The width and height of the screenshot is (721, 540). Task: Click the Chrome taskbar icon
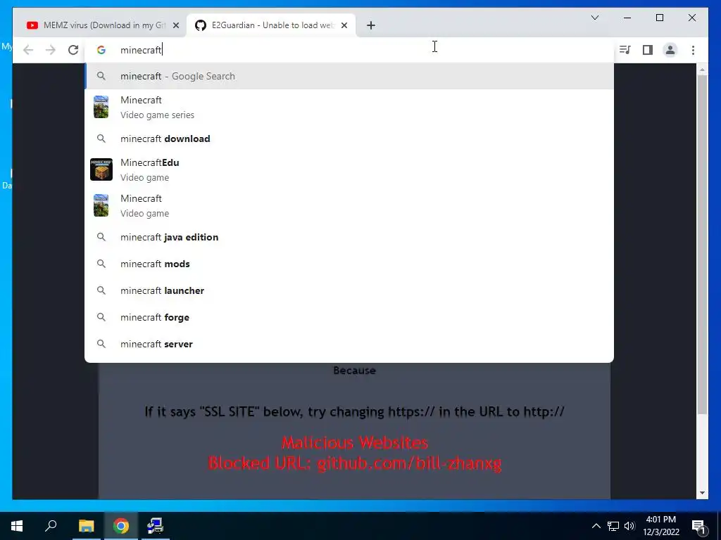point(121,526)
